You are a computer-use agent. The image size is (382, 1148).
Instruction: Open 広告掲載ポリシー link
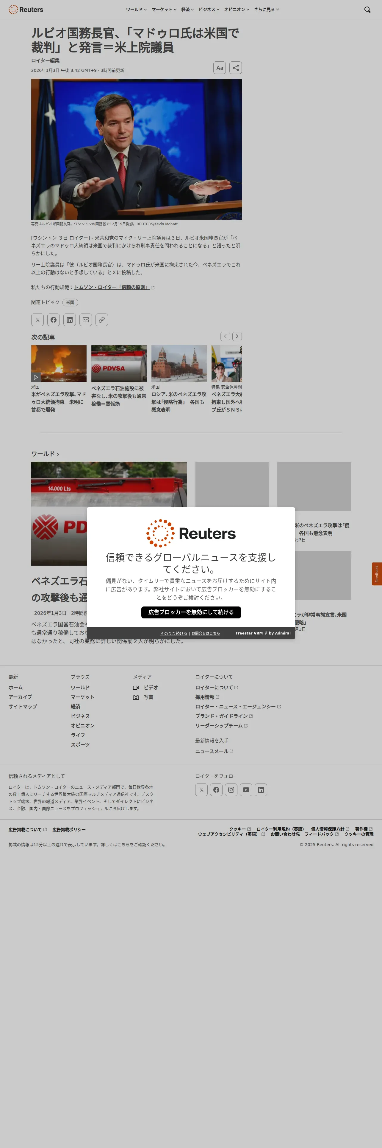pos(69,830)
